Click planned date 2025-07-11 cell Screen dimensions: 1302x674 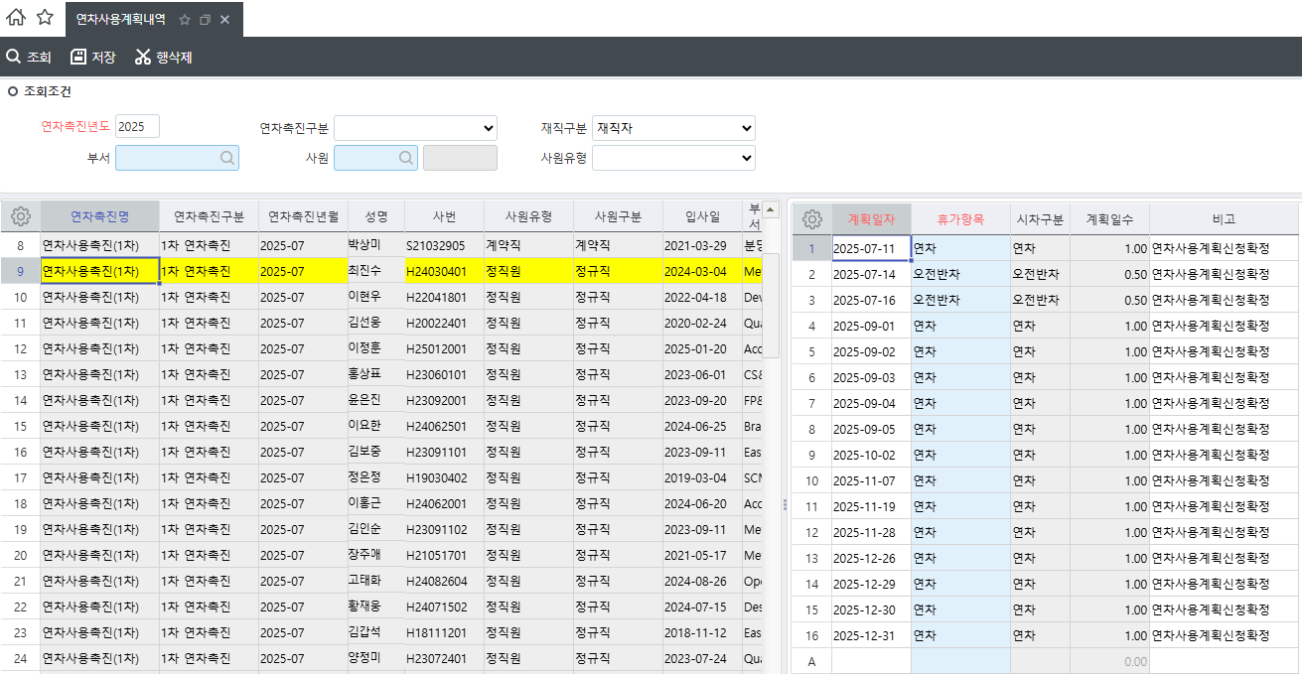point(871,248)
